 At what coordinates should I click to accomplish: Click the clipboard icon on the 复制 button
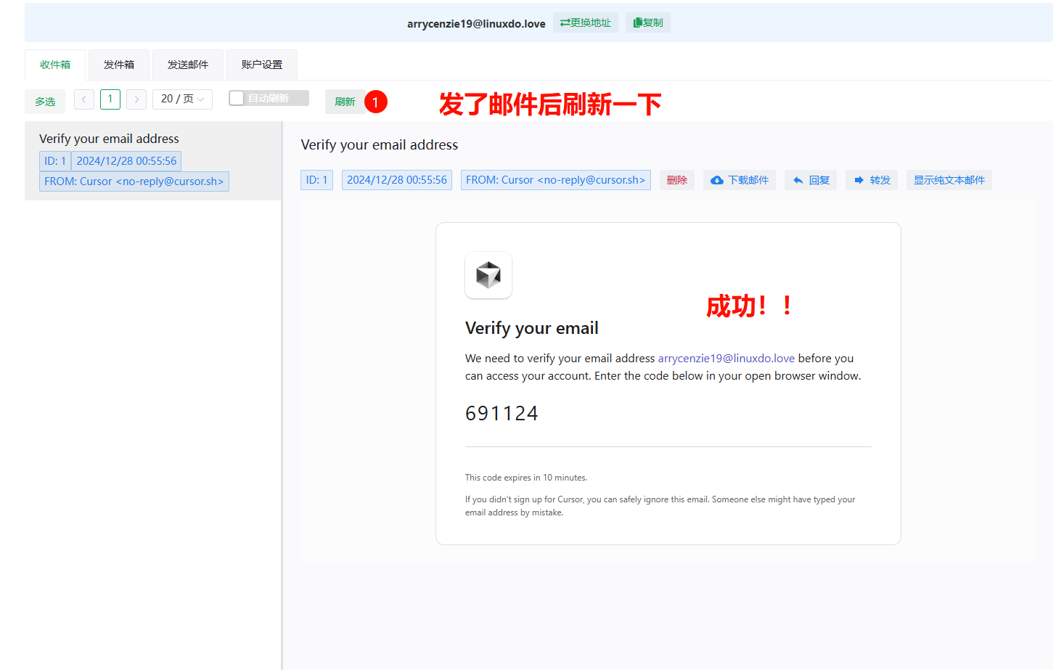(638, 23)
